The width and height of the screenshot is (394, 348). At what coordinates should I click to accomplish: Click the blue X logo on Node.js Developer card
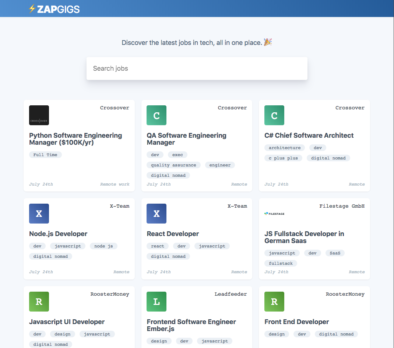(x=39, y=214)
